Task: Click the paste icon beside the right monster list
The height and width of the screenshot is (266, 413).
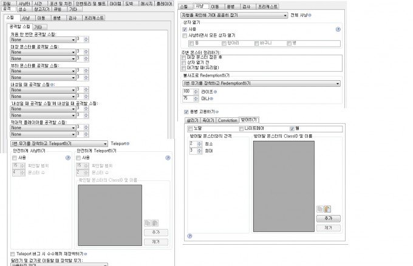Action: pos(327,209)
